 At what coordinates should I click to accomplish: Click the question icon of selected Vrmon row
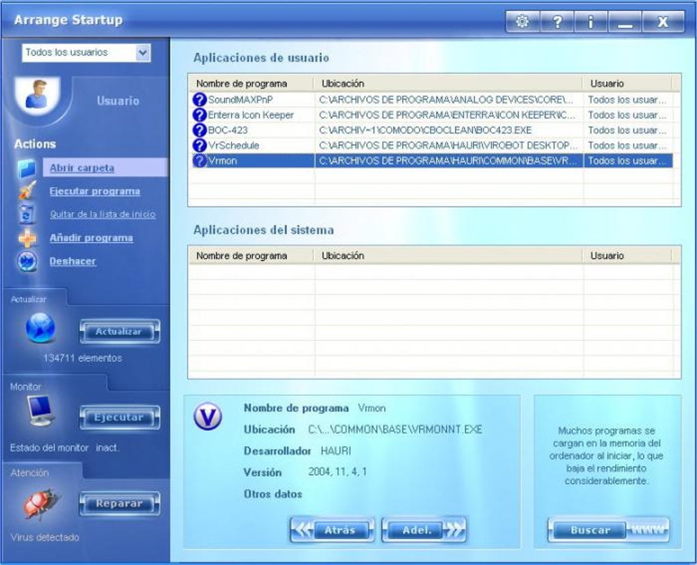(x=200, y=161)
